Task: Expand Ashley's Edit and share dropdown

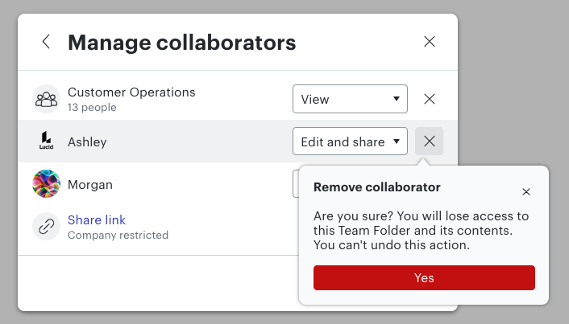Action: coord(350,141)
